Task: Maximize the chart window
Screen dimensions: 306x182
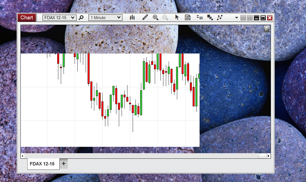Action: (x=263, y=18)
